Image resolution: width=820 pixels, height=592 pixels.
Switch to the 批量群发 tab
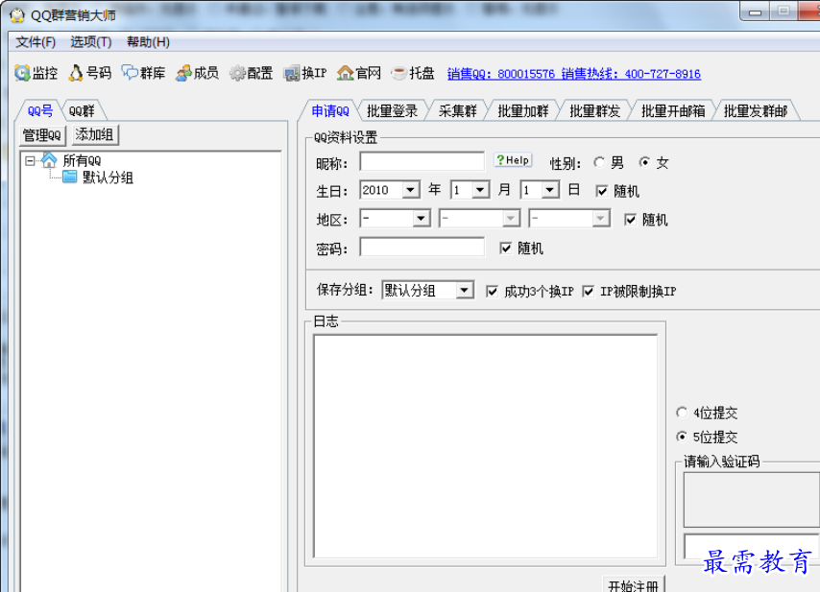(594, 111)
